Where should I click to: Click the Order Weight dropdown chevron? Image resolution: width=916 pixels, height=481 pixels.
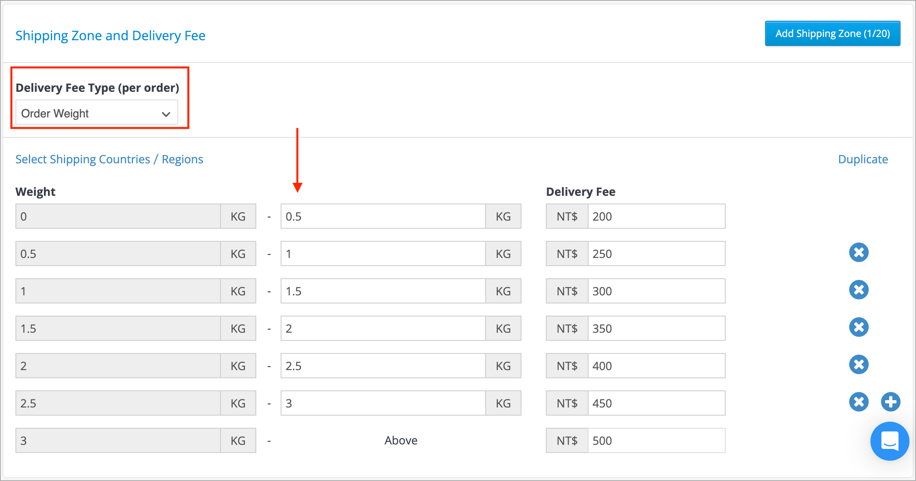coord(166,114)
